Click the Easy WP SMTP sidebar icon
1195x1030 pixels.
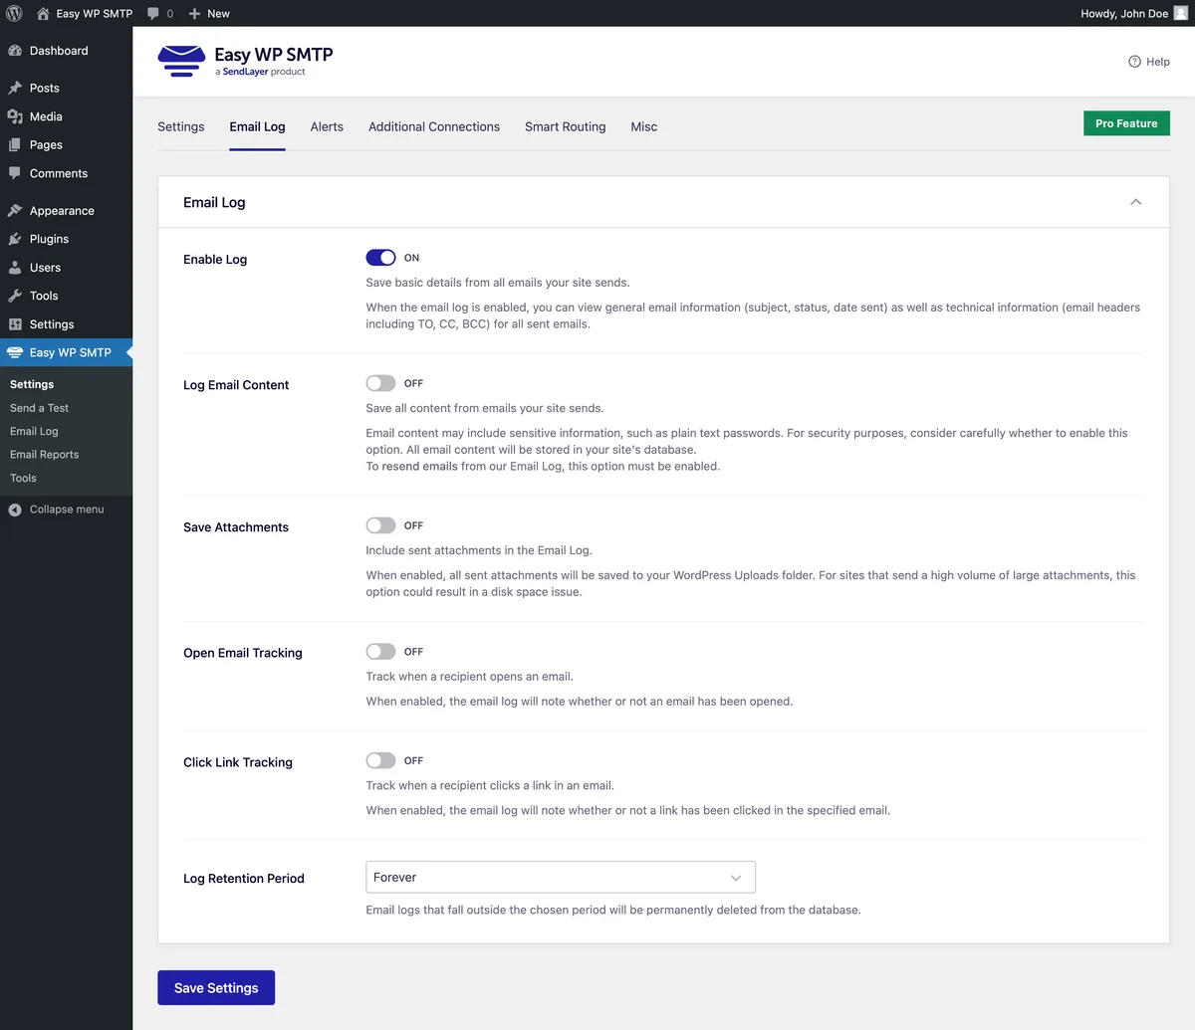(15, 352)
